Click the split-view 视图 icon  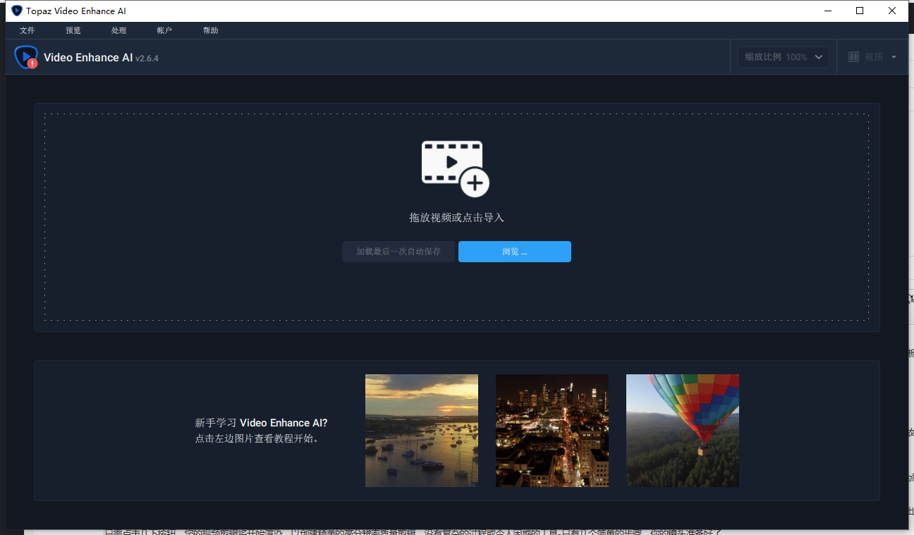853,57
